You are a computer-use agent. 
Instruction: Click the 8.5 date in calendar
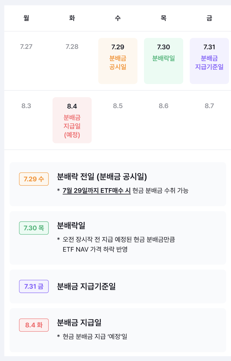click(118, 106)
